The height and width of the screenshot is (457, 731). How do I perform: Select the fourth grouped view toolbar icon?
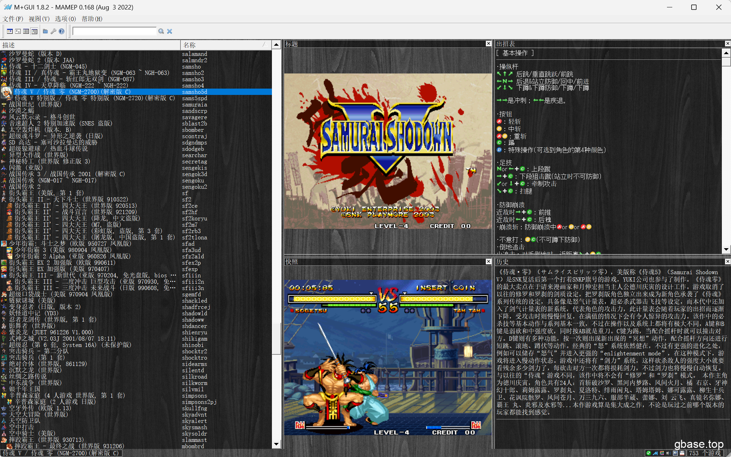[x=34, y=31]
